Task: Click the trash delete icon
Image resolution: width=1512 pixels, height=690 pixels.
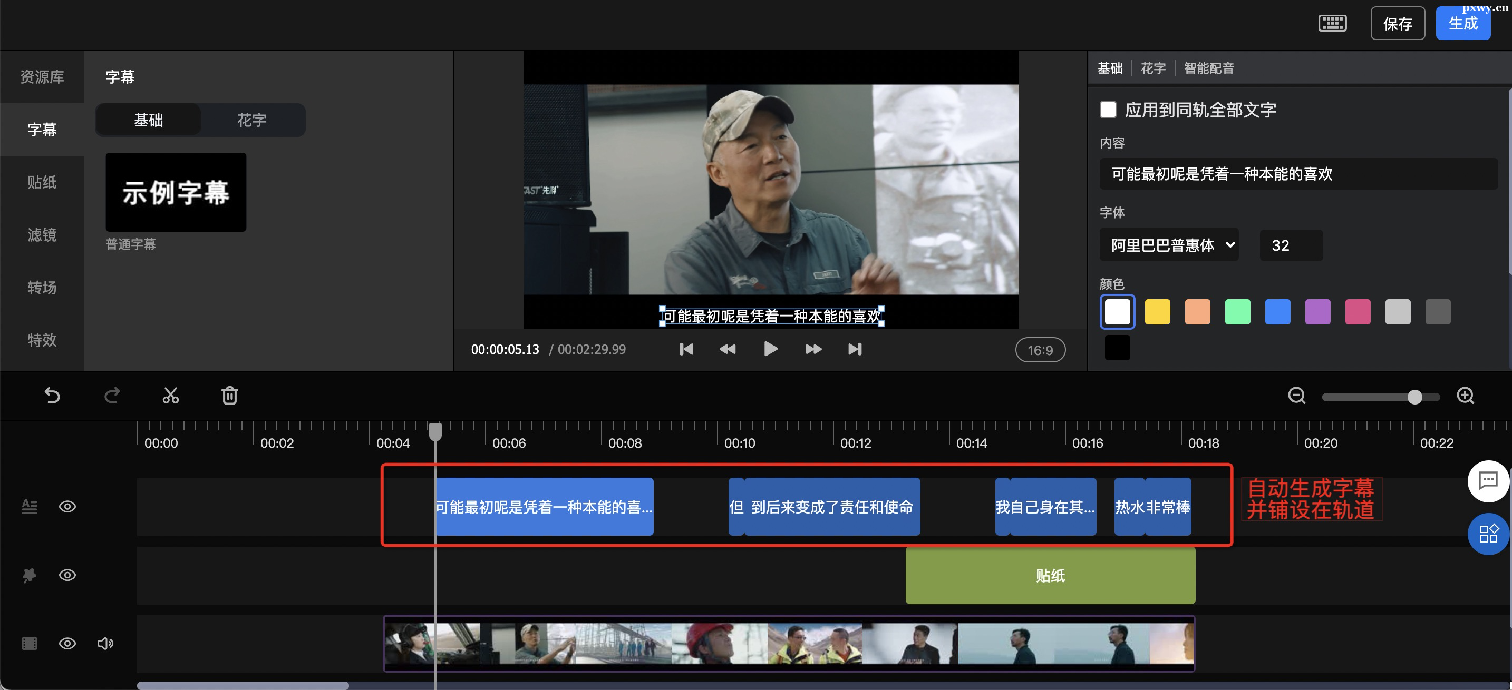Action: (x=229, y=396)
